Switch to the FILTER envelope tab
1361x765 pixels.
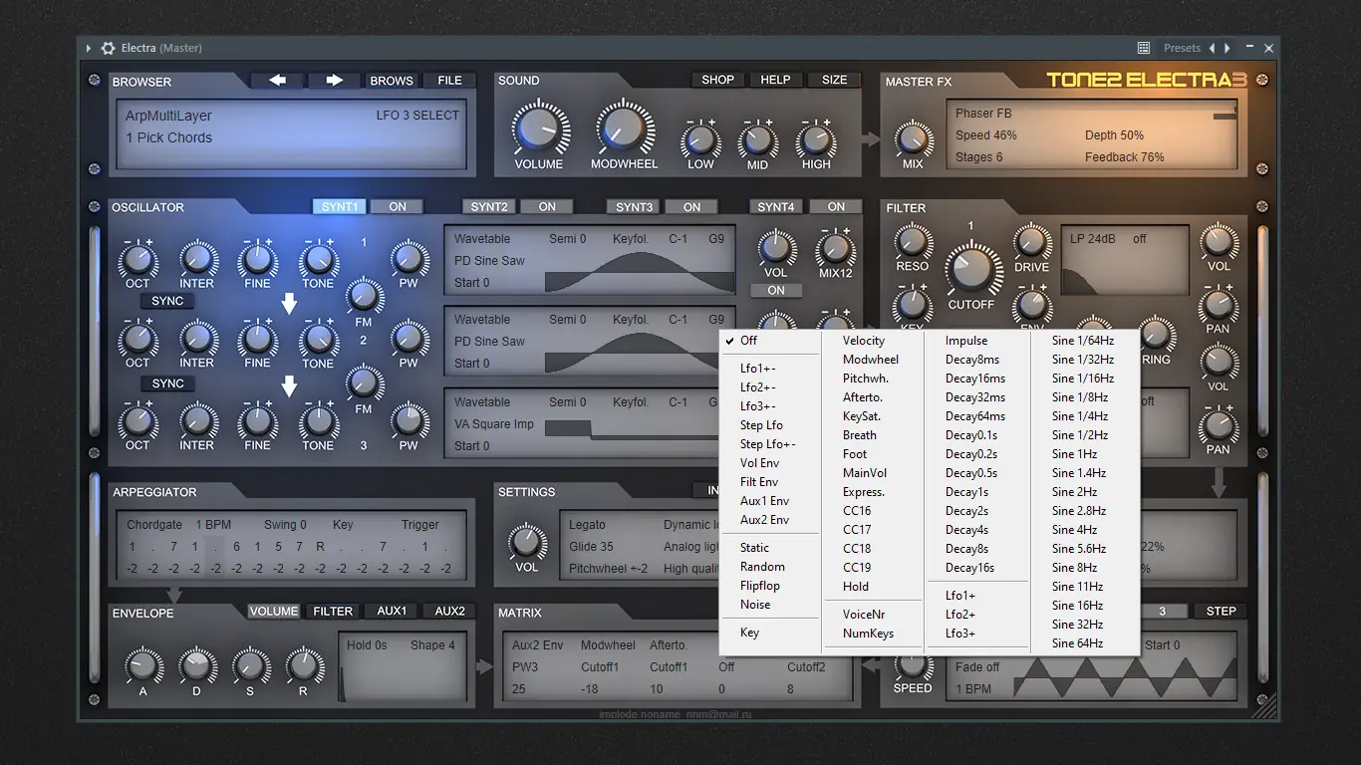pos(333,612)
